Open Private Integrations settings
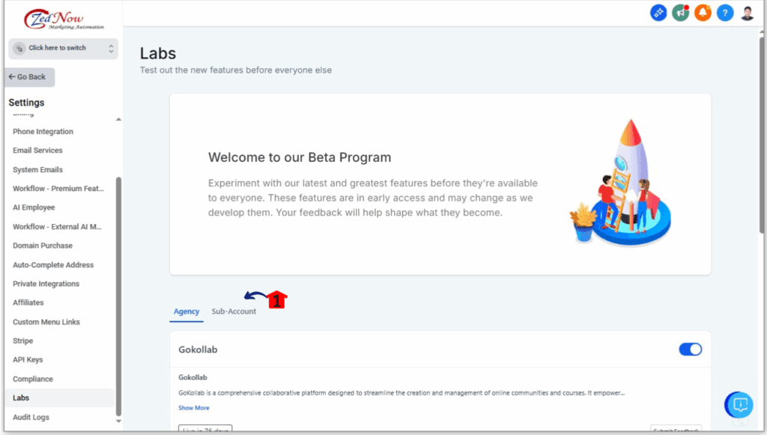Screen dimensions: 767x435 coord(46,284)
